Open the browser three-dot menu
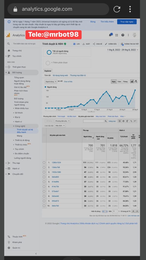 point(130,9)
